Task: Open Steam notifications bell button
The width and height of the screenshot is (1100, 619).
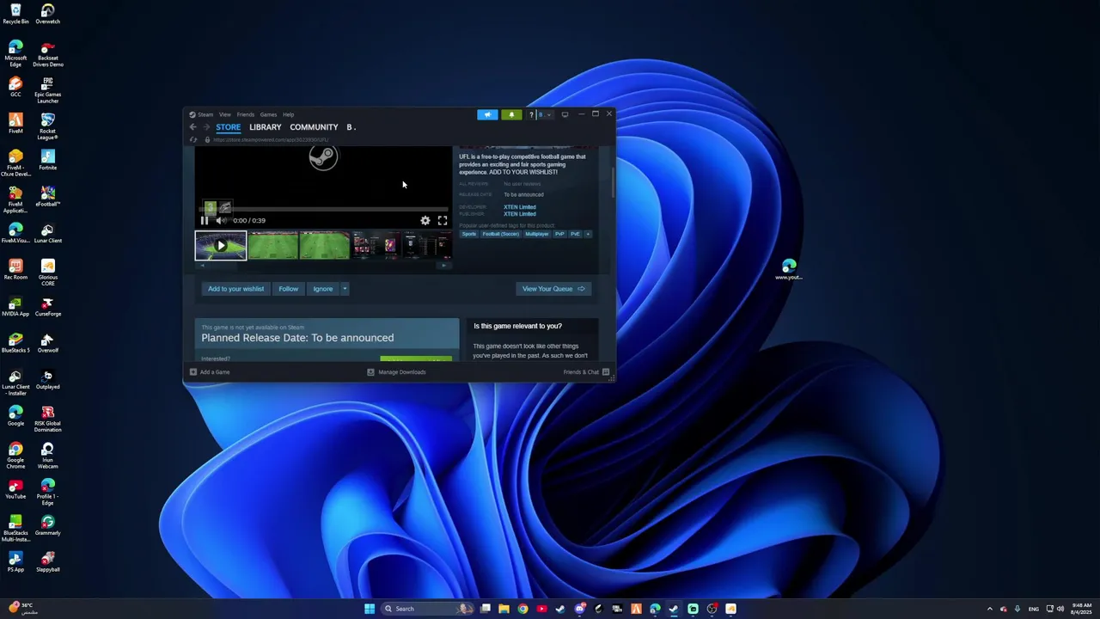Action: [x=511, y=114]
